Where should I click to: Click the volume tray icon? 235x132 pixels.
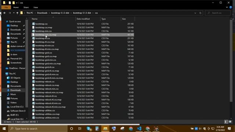point(200,129)
